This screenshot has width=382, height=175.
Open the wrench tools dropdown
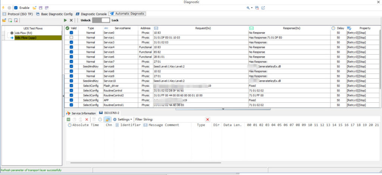coord(249,7)
